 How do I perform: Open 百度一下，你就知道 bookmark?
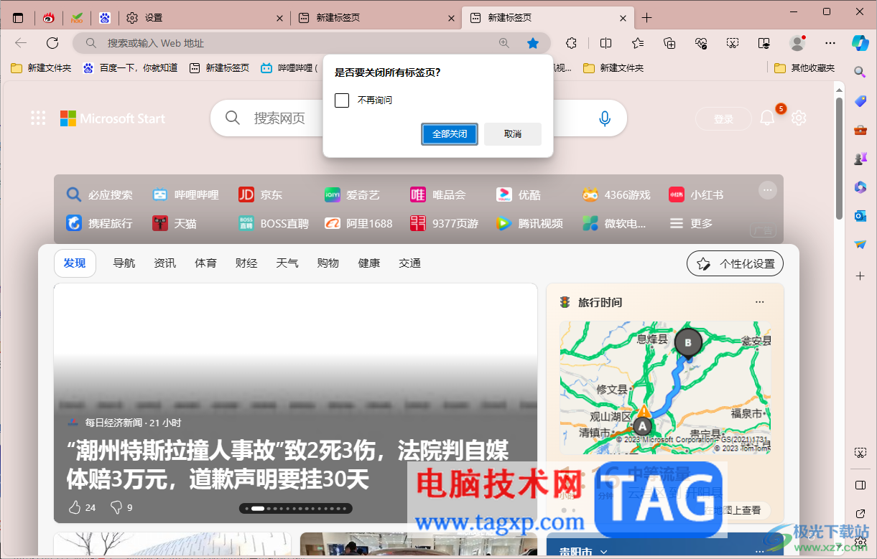pyautogui.click(x=130, y=68)
